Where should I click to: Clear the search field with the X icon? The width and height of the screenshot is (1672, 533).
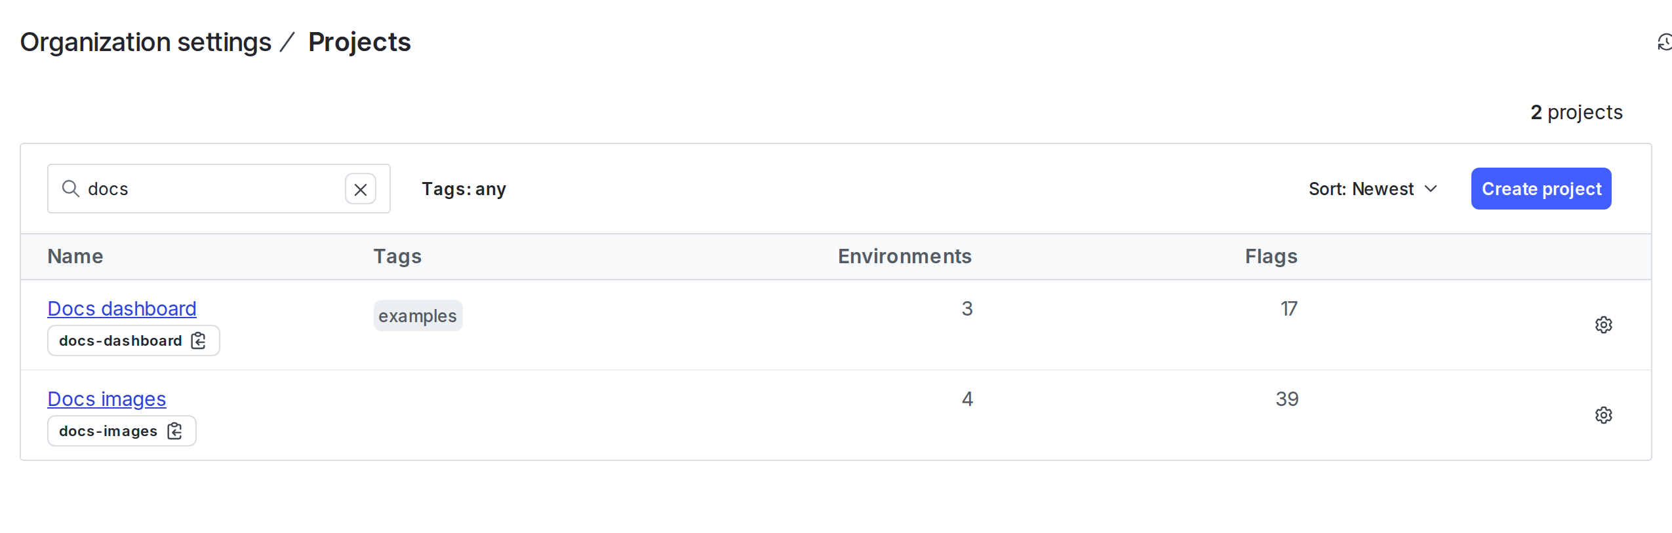pos(361,189)
